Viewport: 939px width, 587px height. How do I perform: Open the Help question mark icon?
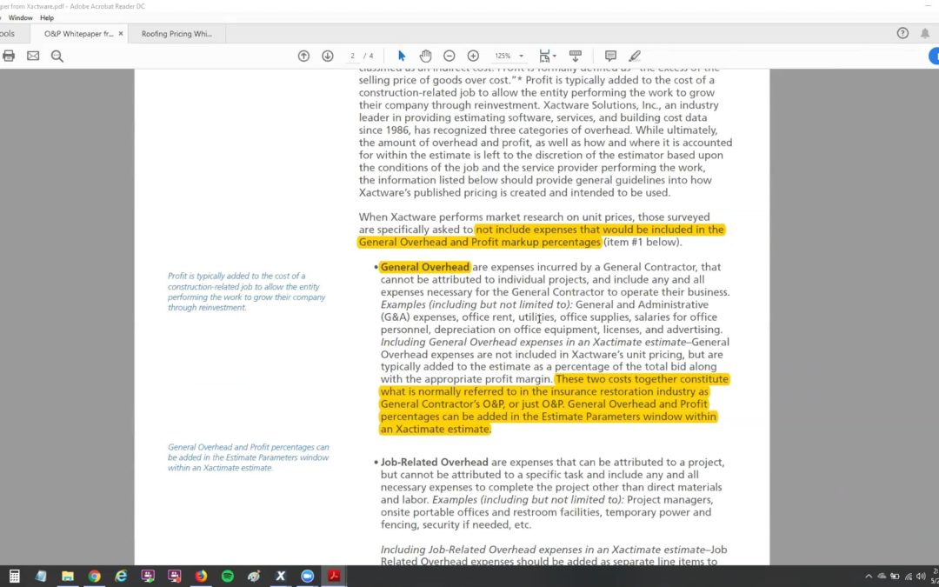click(x=902, y=33)
